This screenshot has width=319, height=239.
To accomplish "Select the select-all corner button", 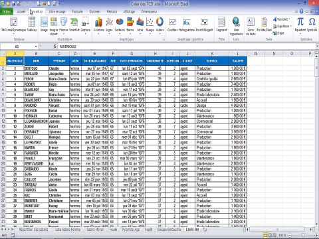I will [x=3, y=54].
